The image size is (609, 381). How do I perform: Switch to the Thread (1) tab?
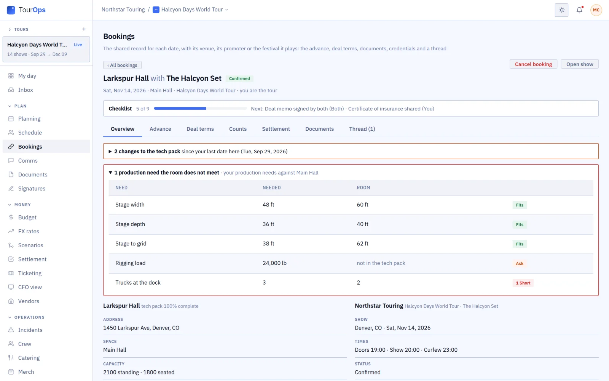[x=362, y=129]
